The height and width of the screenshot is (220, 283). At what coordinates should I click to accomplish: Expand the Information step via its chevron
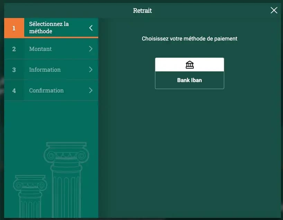(x=91, y=70)
